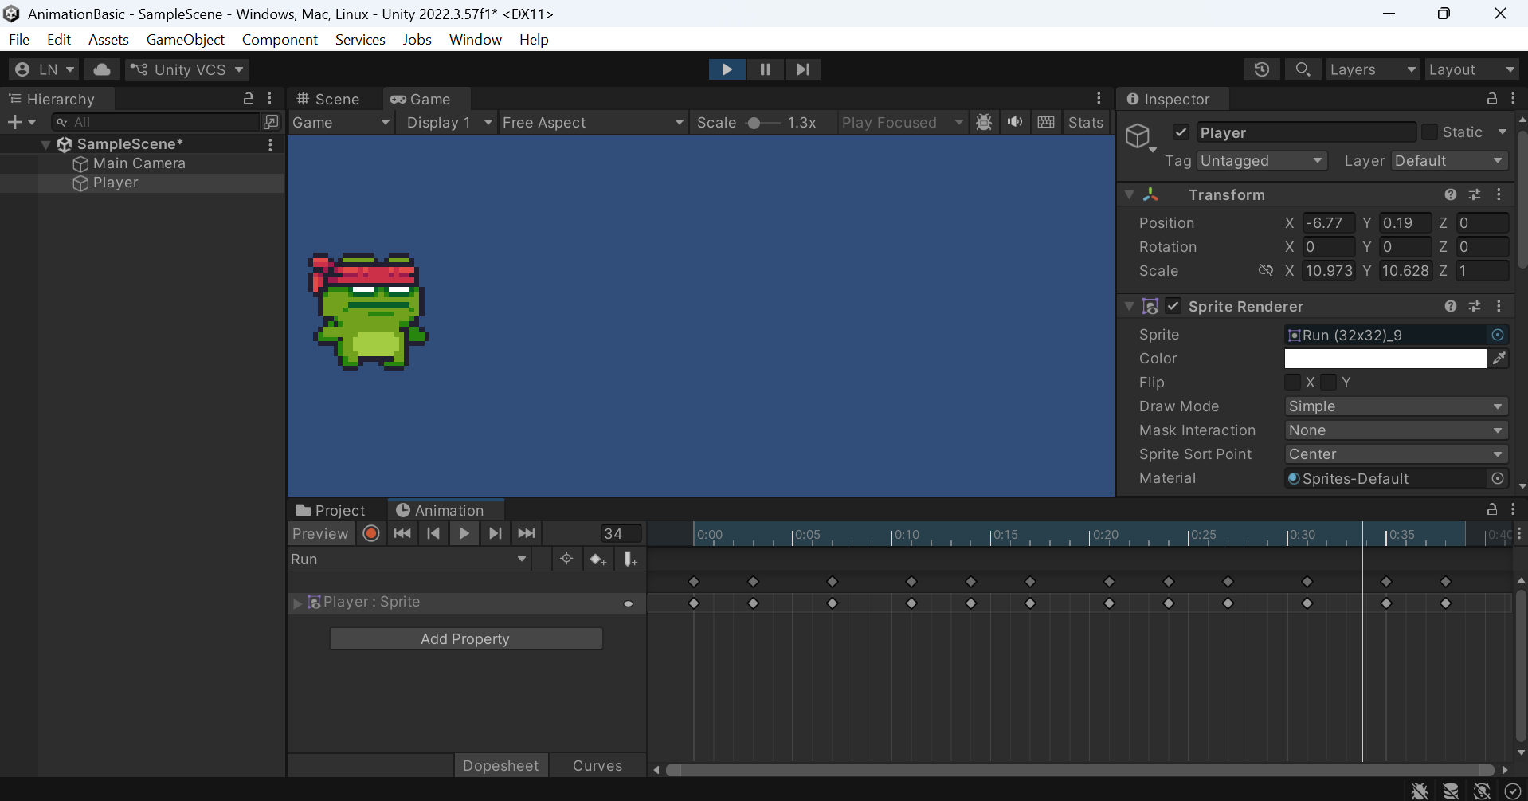The image size is (1528, 801).
Task: Go to next keyframe
Action: (495, 533)
